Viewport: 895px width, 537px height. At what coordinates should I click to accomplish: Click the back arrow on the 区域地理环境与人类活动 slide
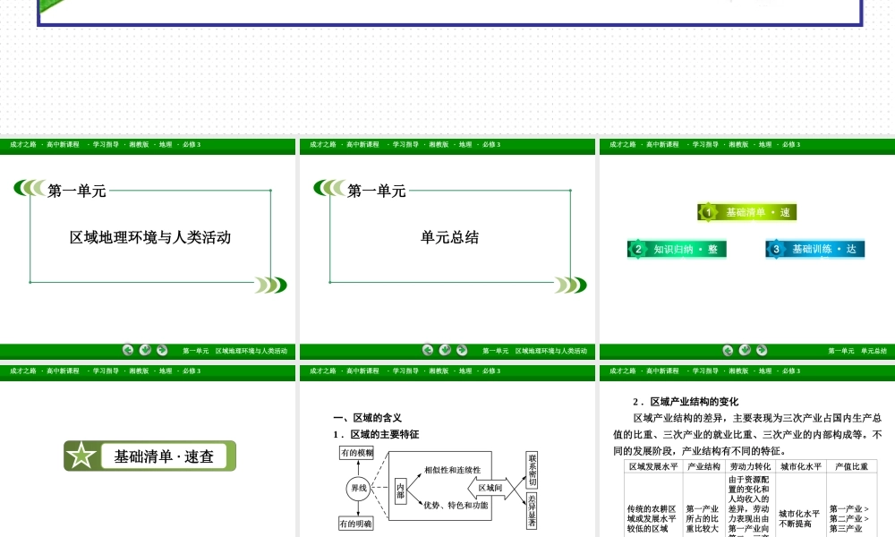pyautogui.click(x=128, y=351)
